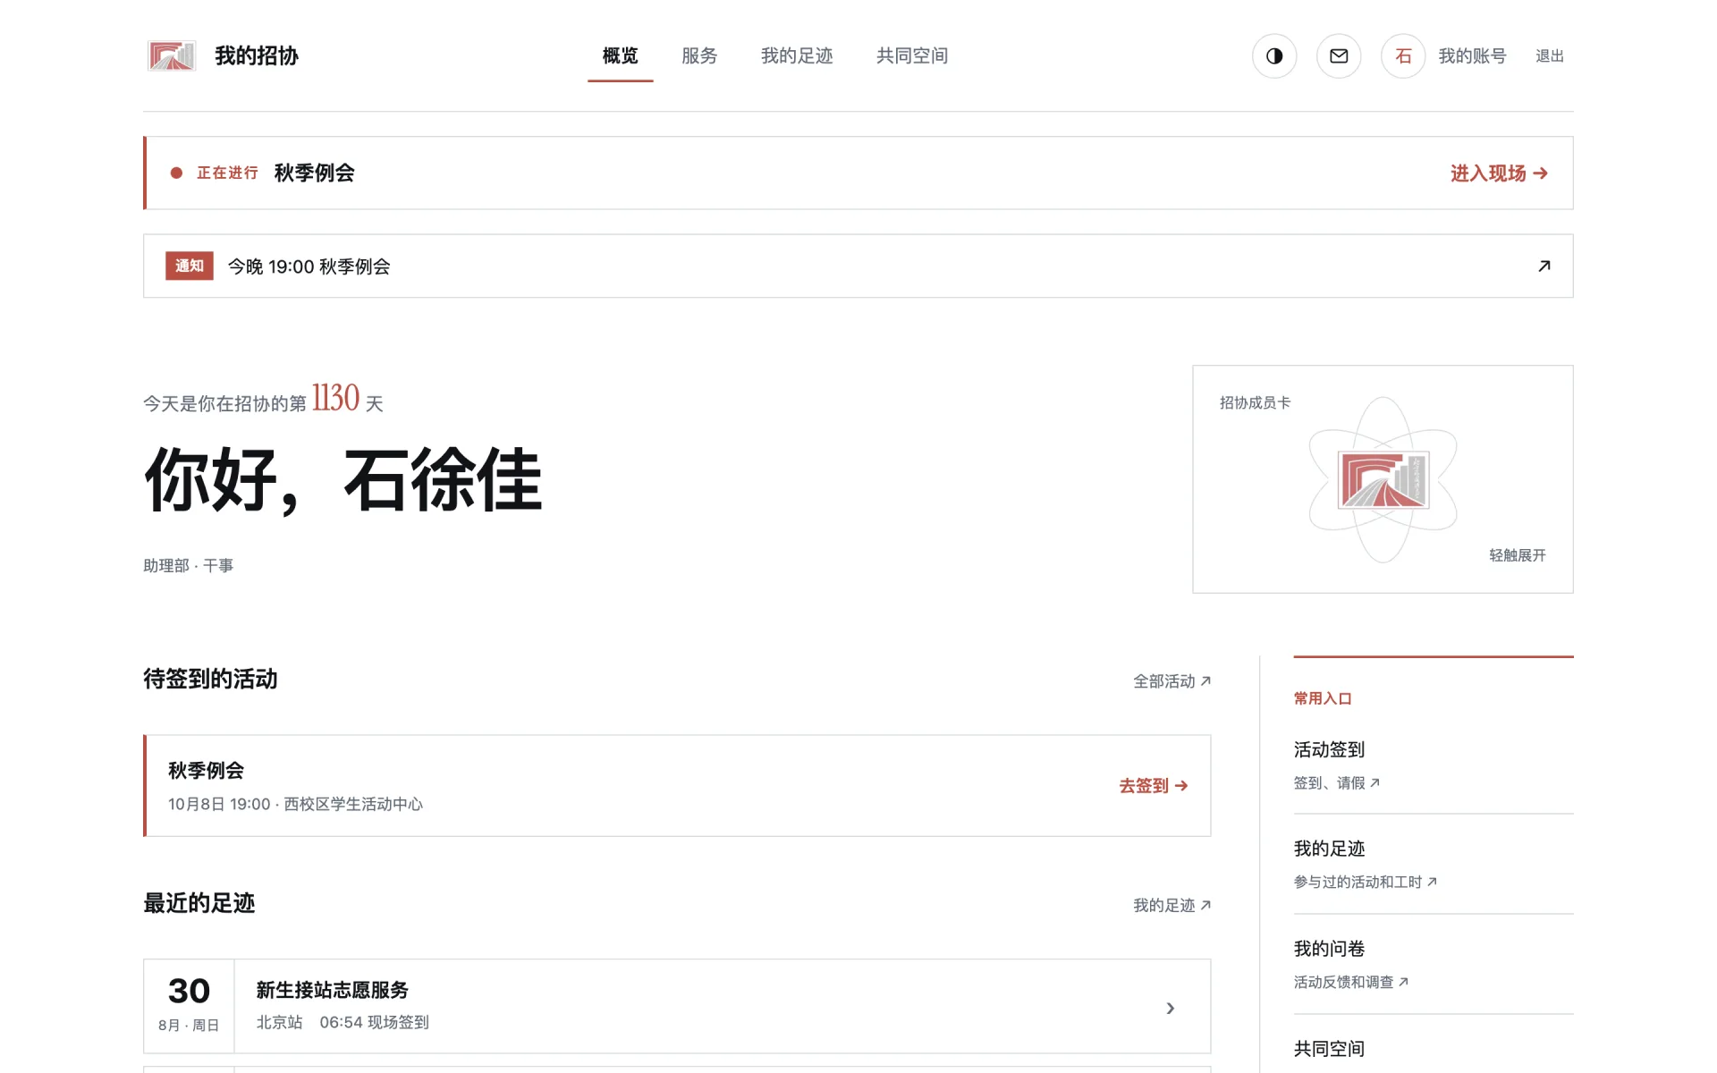The image size is (1717, 1073).
Task: Open the mail inbox icon
Action: pyautogui.click(x=1339, y=56)
